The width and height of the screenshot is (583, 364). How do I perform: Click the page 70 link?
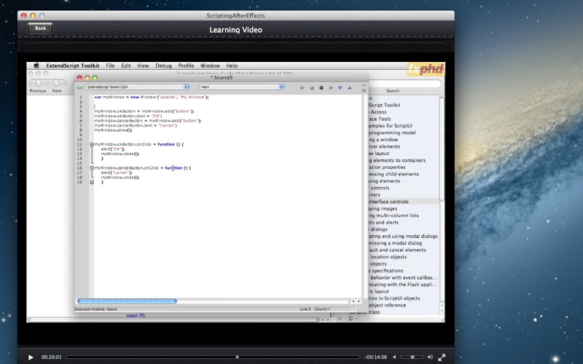[136, 315]
